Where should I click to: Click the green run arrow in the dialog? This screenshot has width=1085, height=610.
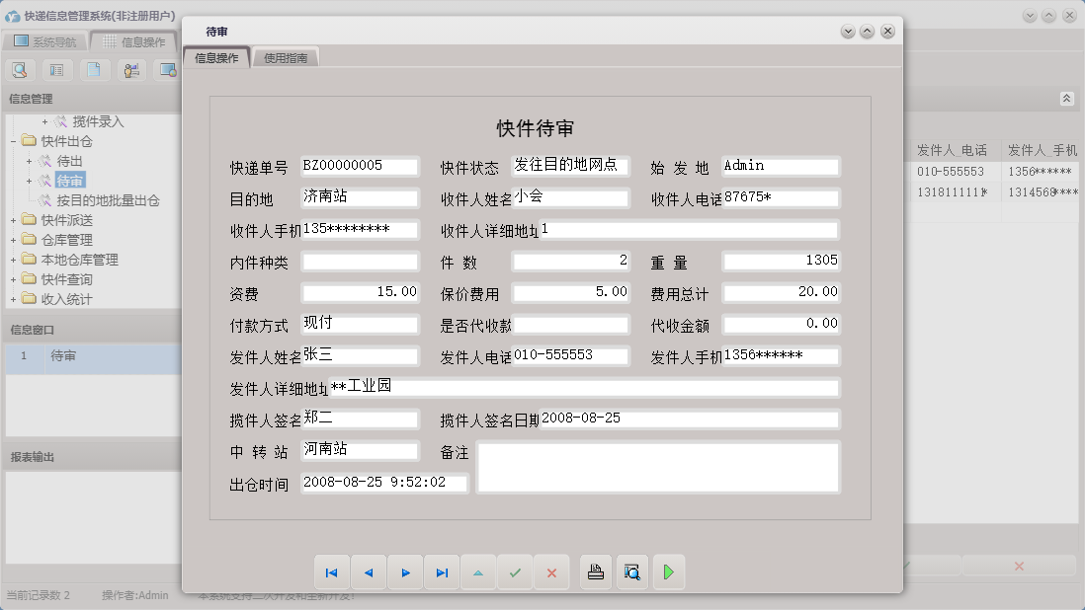(669, 572)
